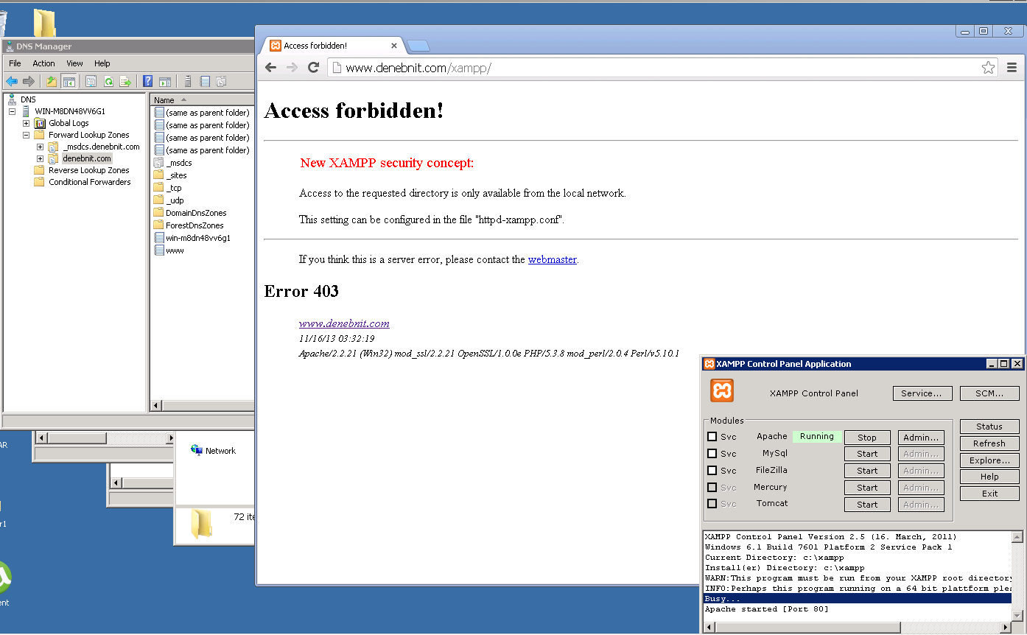This screenshot has width=1027, height=635.
Task: Collapse the WIN-M8DN48VV6G1 server node
Action: 13,111
